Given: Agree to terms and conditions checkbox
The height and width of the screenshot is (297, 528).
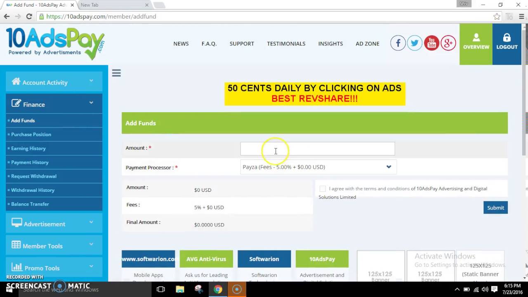Looking at the screenshot, I should click(323, 189).
